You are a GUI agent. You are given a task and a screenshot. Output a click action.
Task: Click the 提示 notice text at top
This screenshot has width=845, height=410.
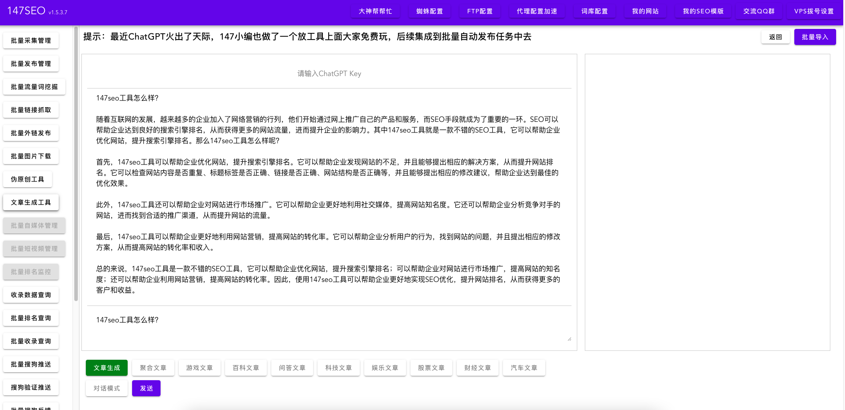tap(307, 36)
